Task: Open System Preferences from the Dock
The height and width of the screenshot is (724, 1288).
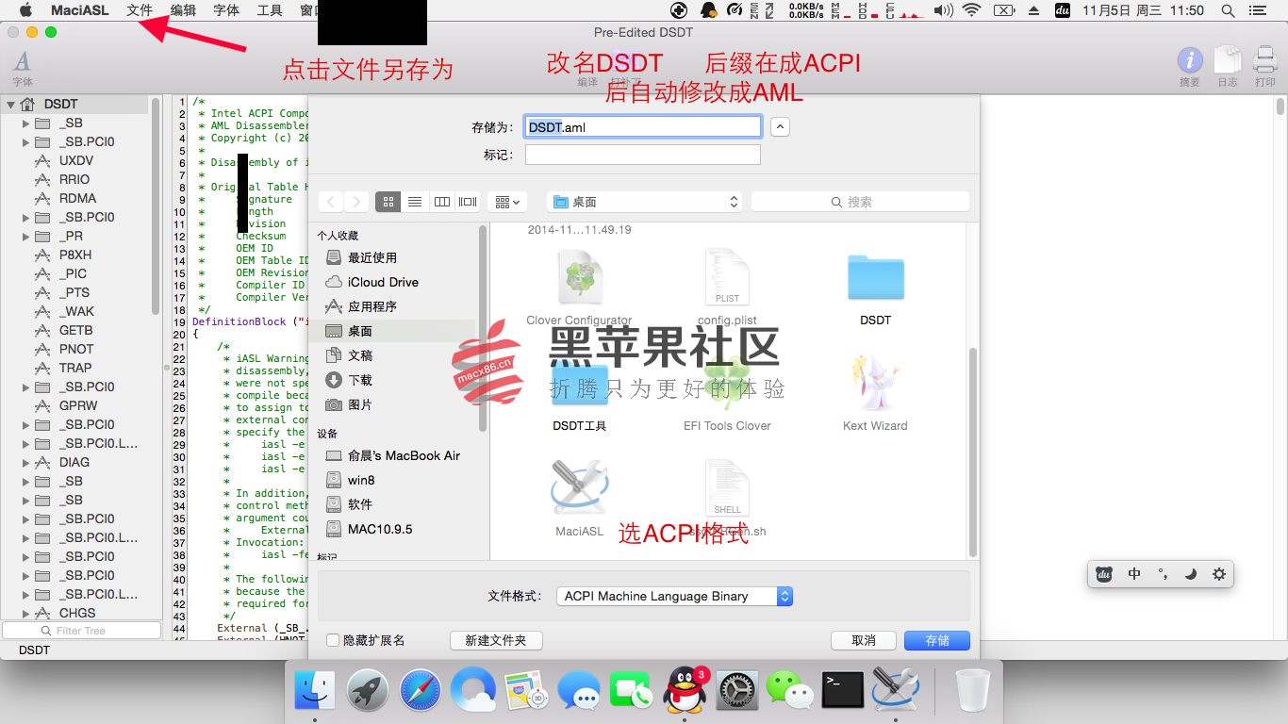Action: 737,690
